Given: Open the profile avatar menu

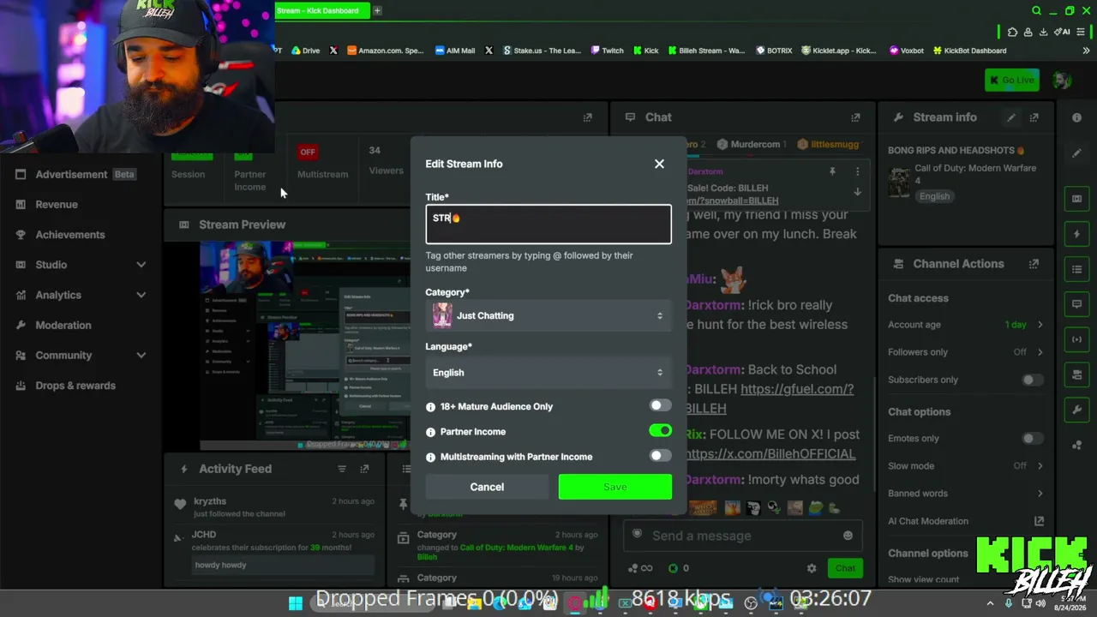Looking at the screenshot, I should (1062, 80).
